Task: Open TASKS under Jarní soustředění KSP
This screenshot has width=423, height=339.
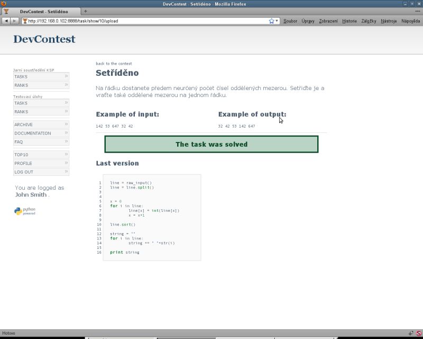Action: tap(41, 76)
